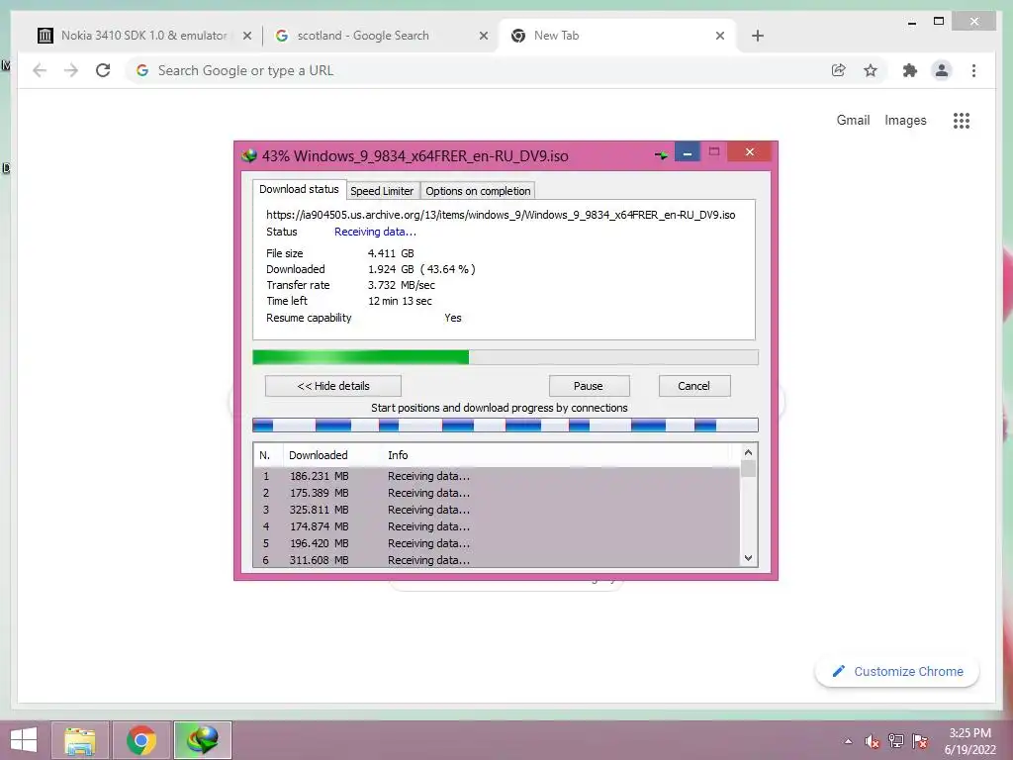This screenshot has height=760, width=1013.
Task: Click the network tray icon
Action: coord(896,741)
